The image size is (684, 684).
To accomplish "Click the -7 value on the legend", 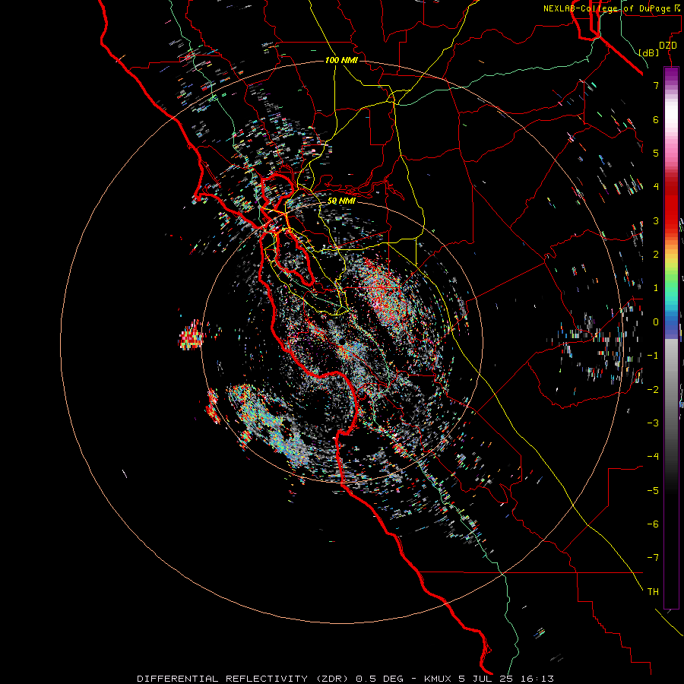I will click(x=653, y=558).
